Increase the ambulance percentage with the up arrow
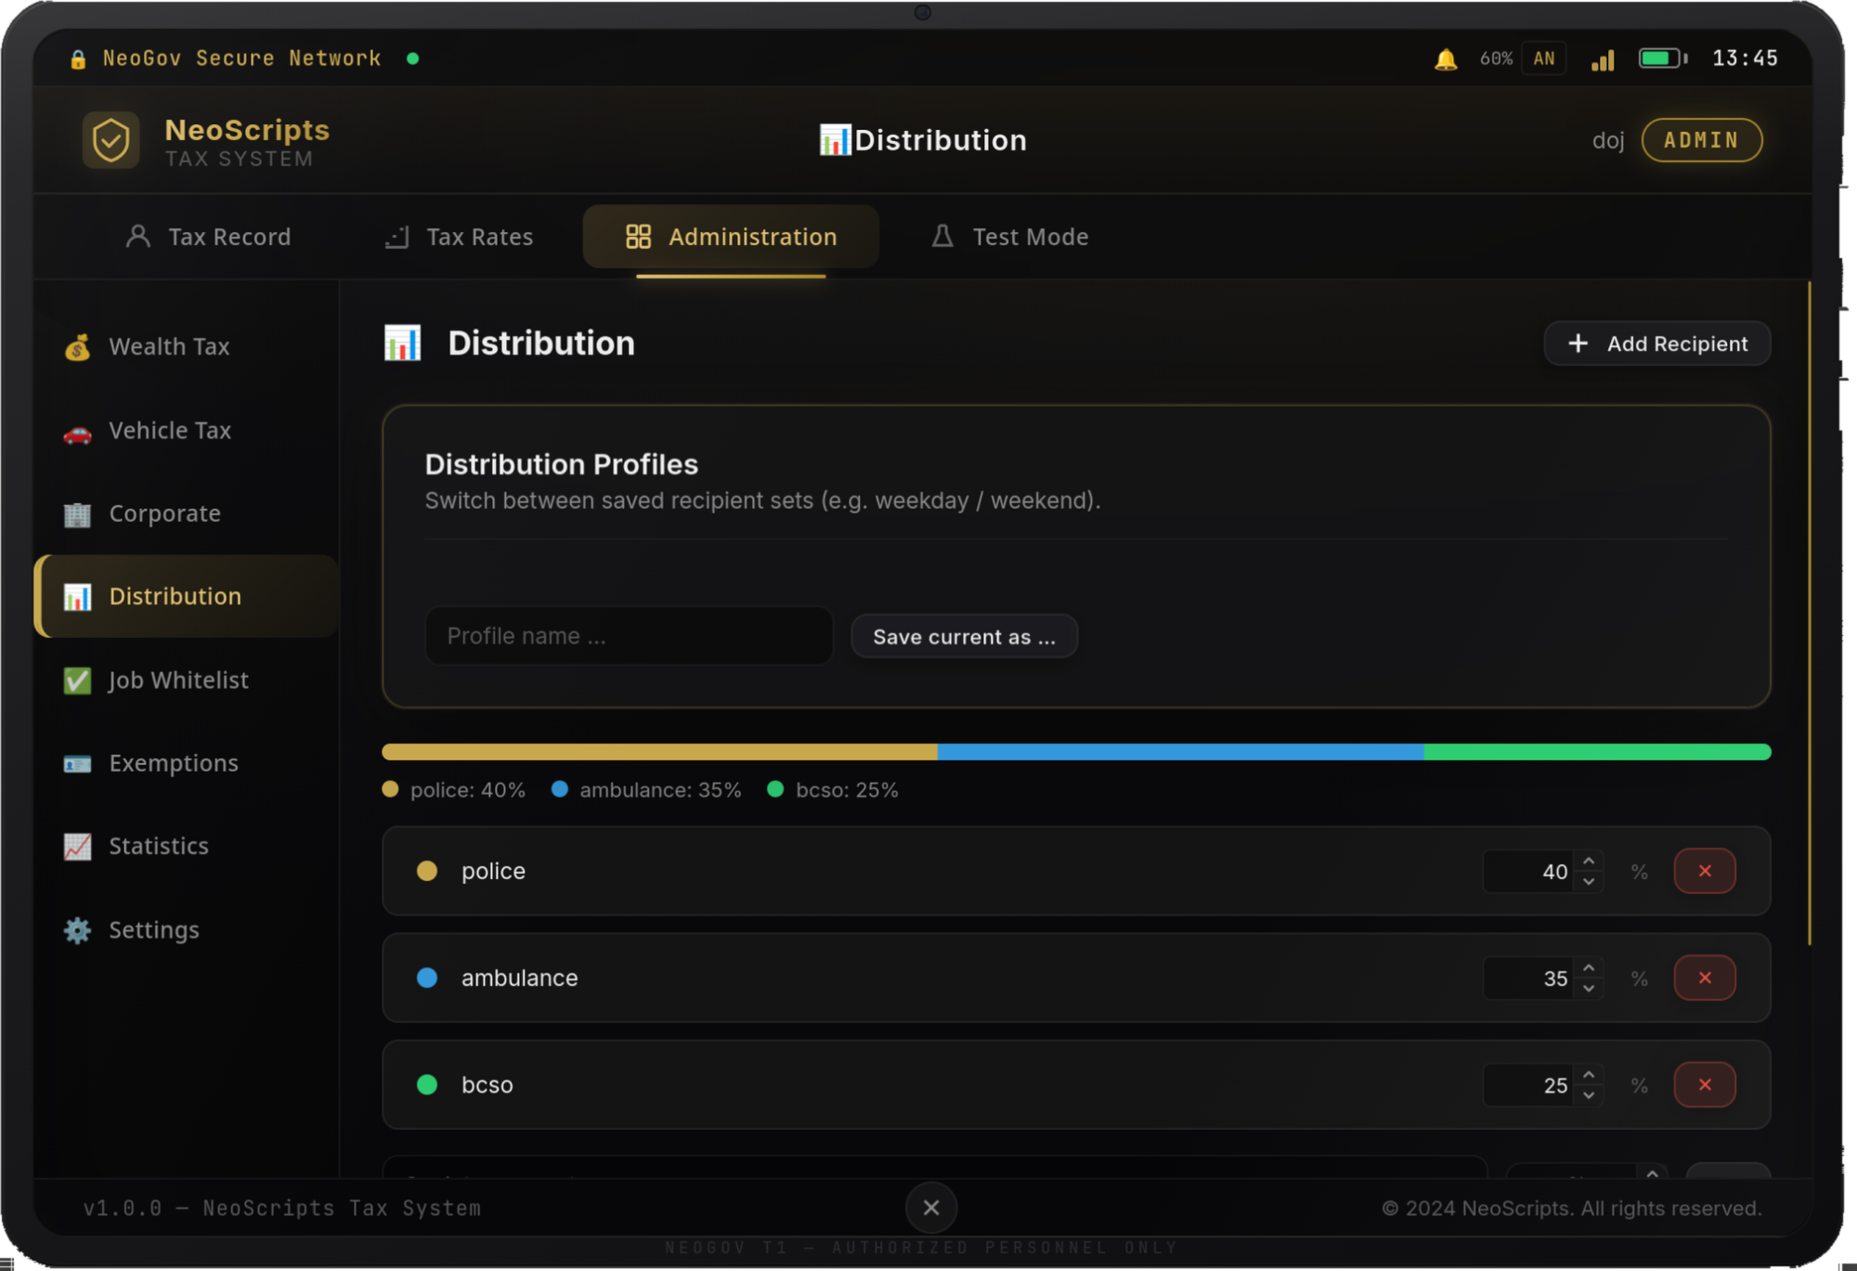 tap(1589, 968)
